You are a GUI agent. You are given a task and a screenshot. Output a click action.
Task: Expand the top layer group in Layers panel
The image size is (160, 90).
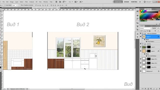click(x=143, y=33)
